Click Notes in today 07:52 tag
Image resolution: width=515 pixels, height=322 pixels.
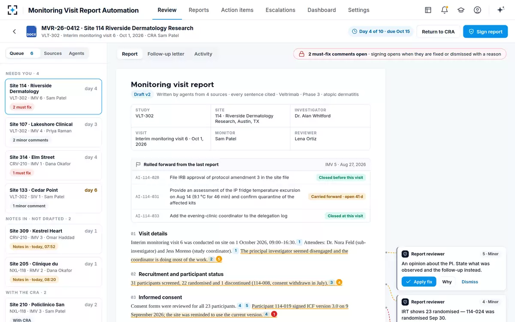coord(34,246)
